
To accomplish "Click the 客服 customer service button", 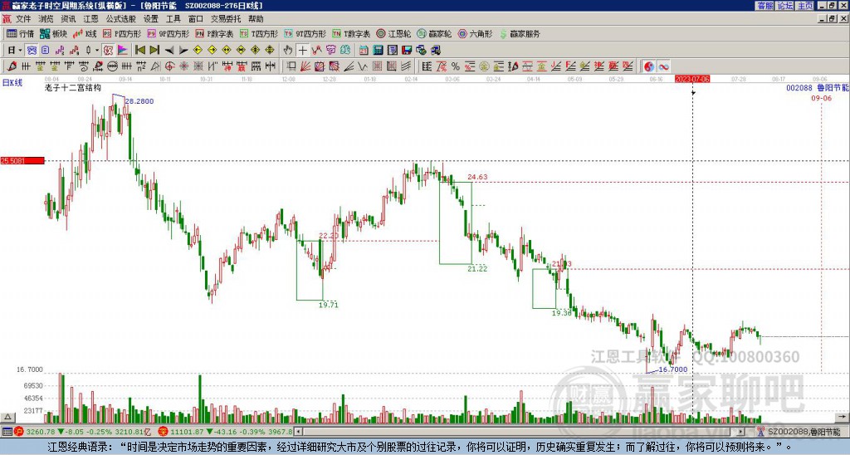I will pos(765,6).
